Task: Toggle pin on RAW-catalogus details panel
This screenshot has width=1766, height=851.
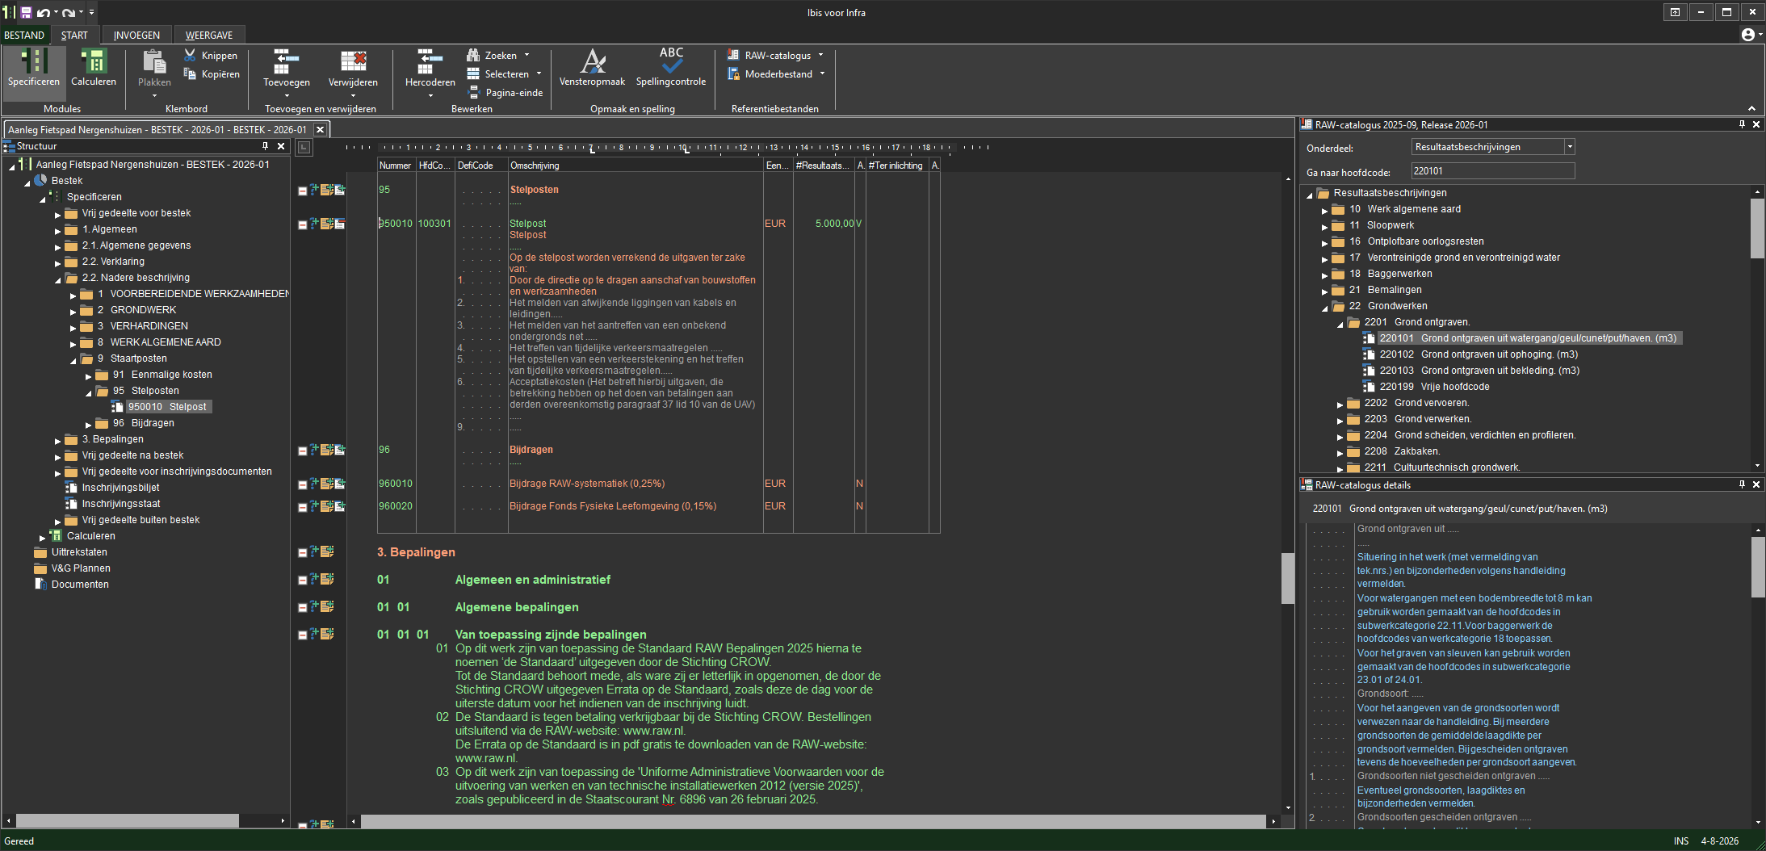Action: pos(1742,484)
